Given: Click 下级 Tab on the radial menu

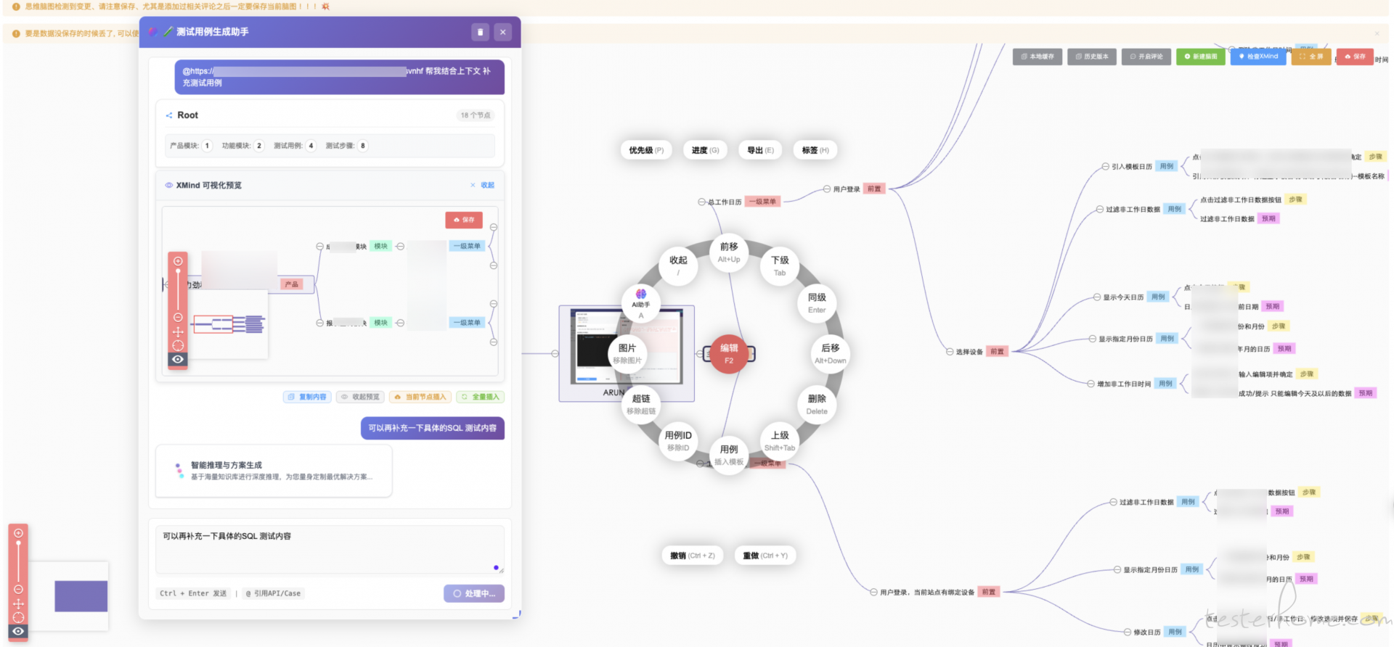Looking at the screenshot, I should [780, 266].
